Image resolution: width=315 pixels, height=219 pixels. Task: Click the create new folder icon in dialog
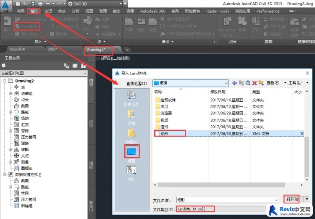(261, 83)
